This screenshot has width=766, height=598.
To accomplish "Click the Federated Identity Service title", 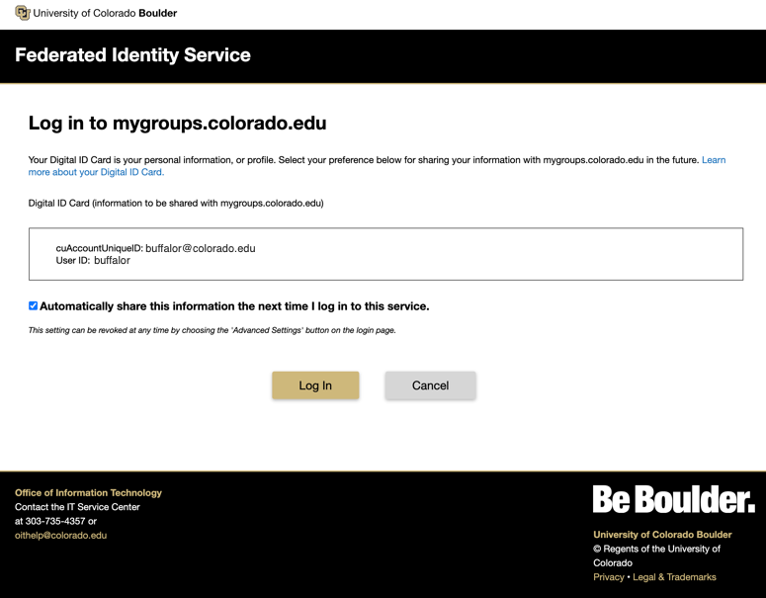I will click(132, 54).
